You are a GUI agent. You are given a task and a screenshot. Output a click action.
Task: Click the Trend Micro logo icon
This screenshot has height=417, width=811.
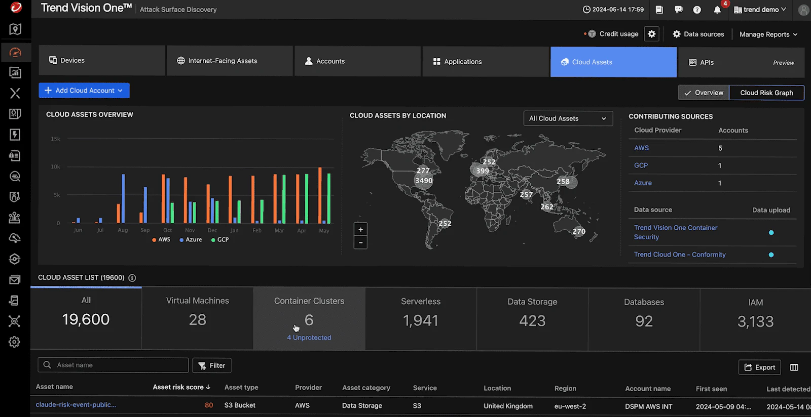16,8
